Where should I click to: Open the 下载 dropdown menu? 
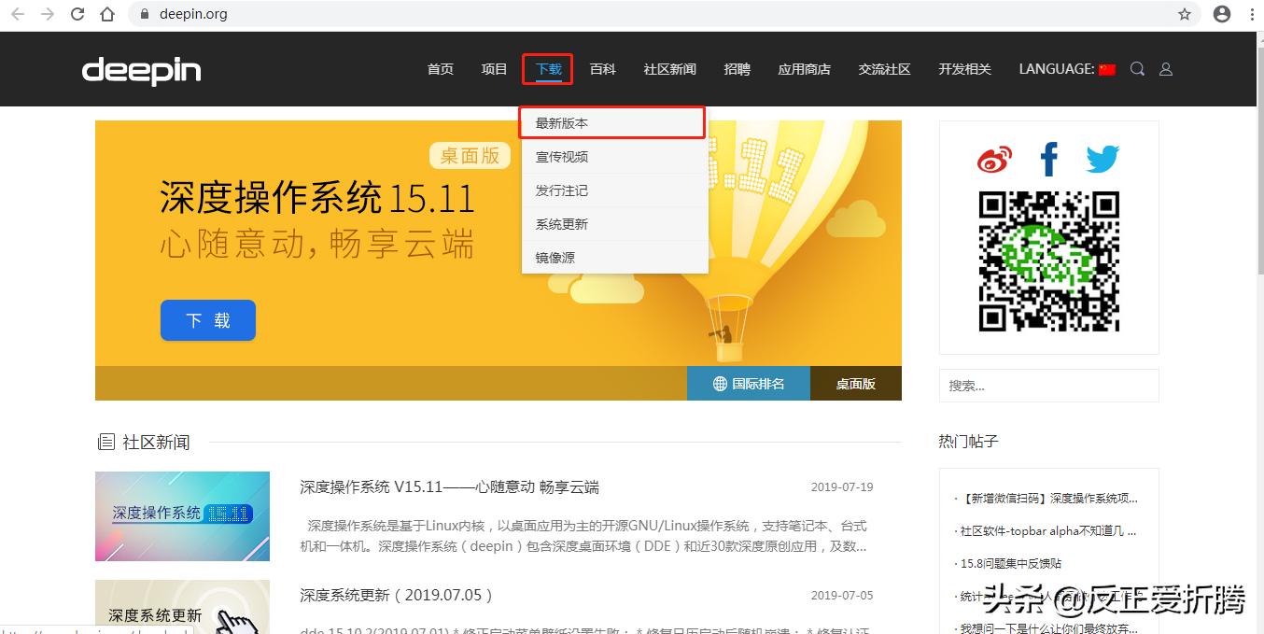[547, 68]
